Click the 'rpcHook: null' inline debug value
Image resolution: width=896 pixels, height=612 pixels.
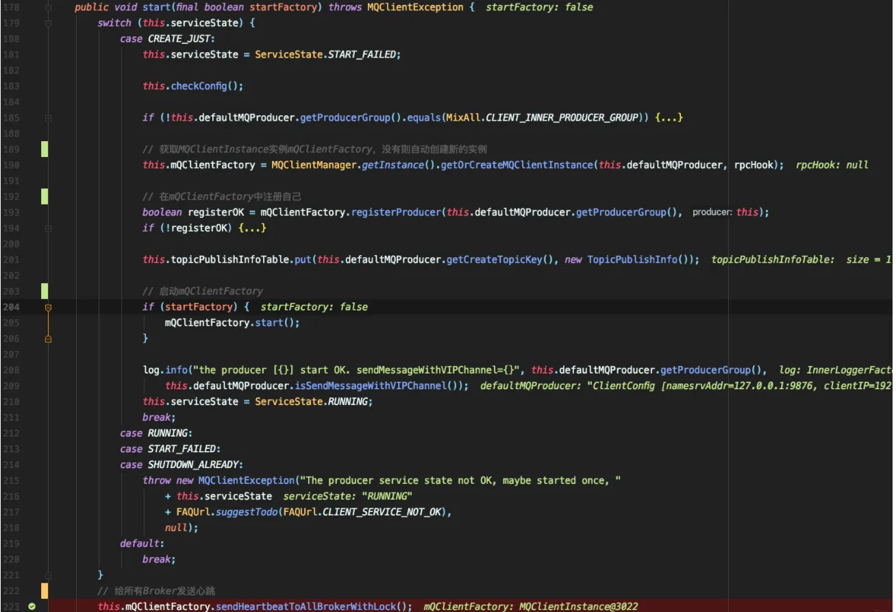[832, 165]
